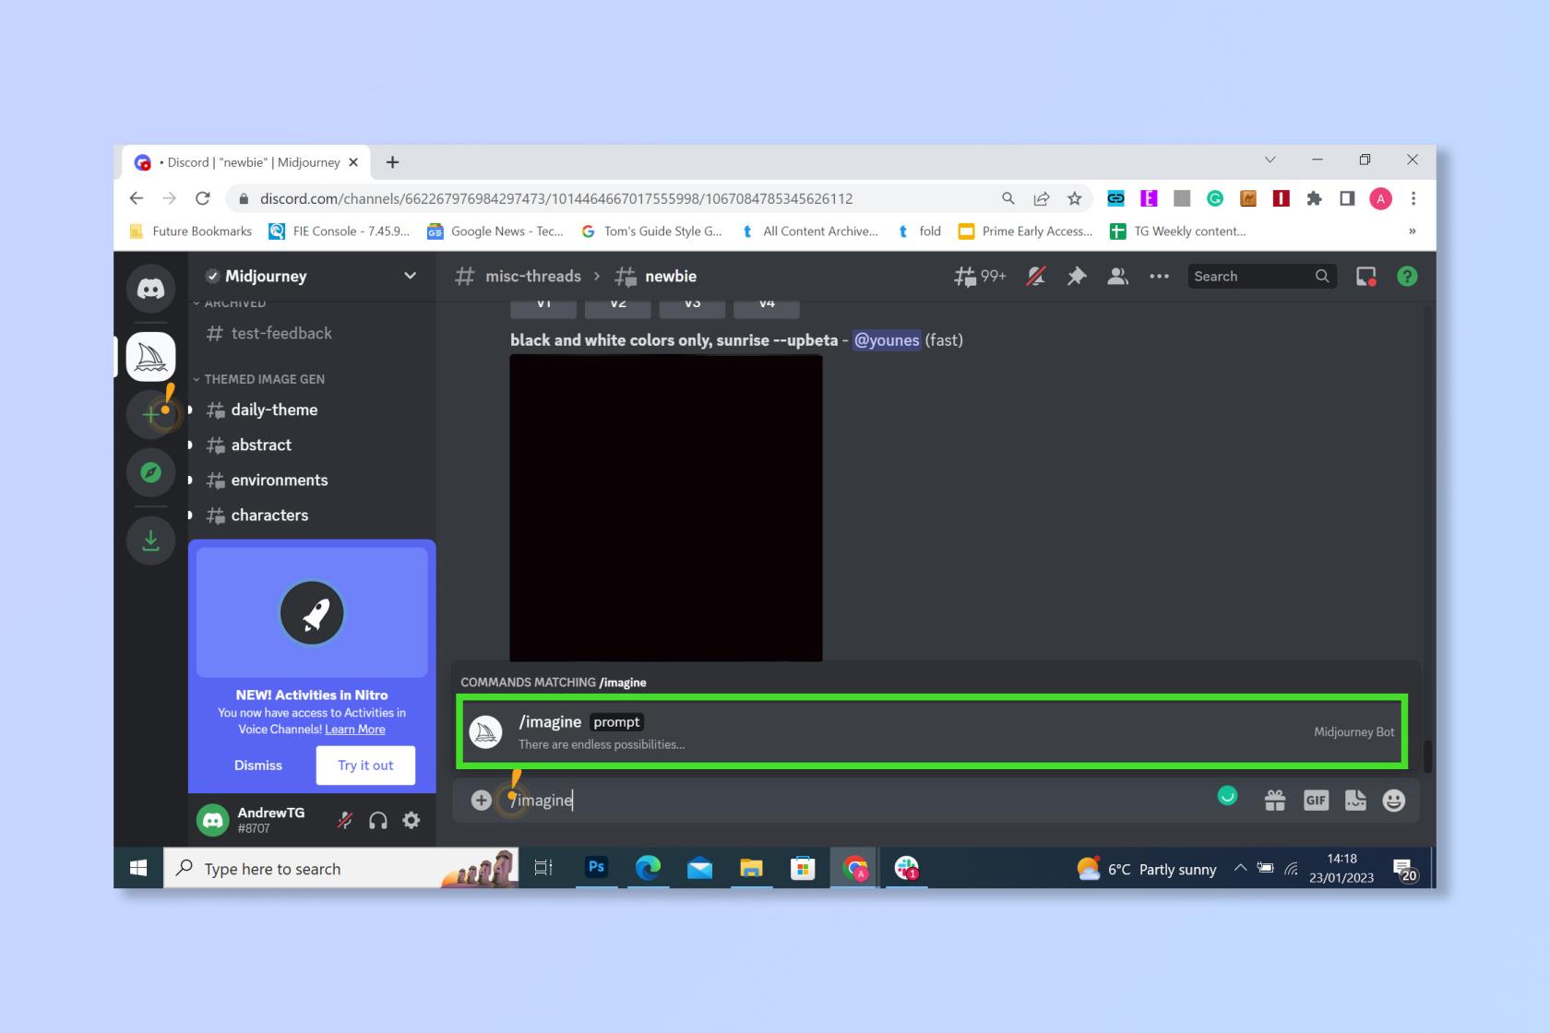Open User Settings gear icon
The image size is (1550, 1033).
click(411, 820)
